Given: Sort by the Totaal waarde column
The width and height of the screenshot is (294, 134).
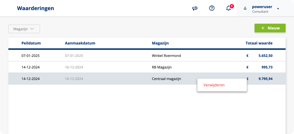Looking at the screenshot, I should (x=259, y=43).
